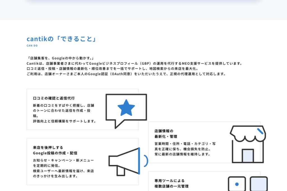
Task: Click the card title 口コミの確認と返信代行
Action: tap(54, 98)
